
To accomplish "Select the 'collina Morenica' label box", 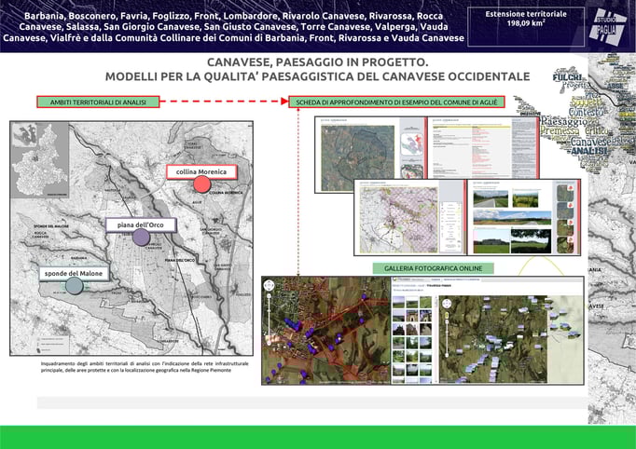I will click(x=201, y=171).
